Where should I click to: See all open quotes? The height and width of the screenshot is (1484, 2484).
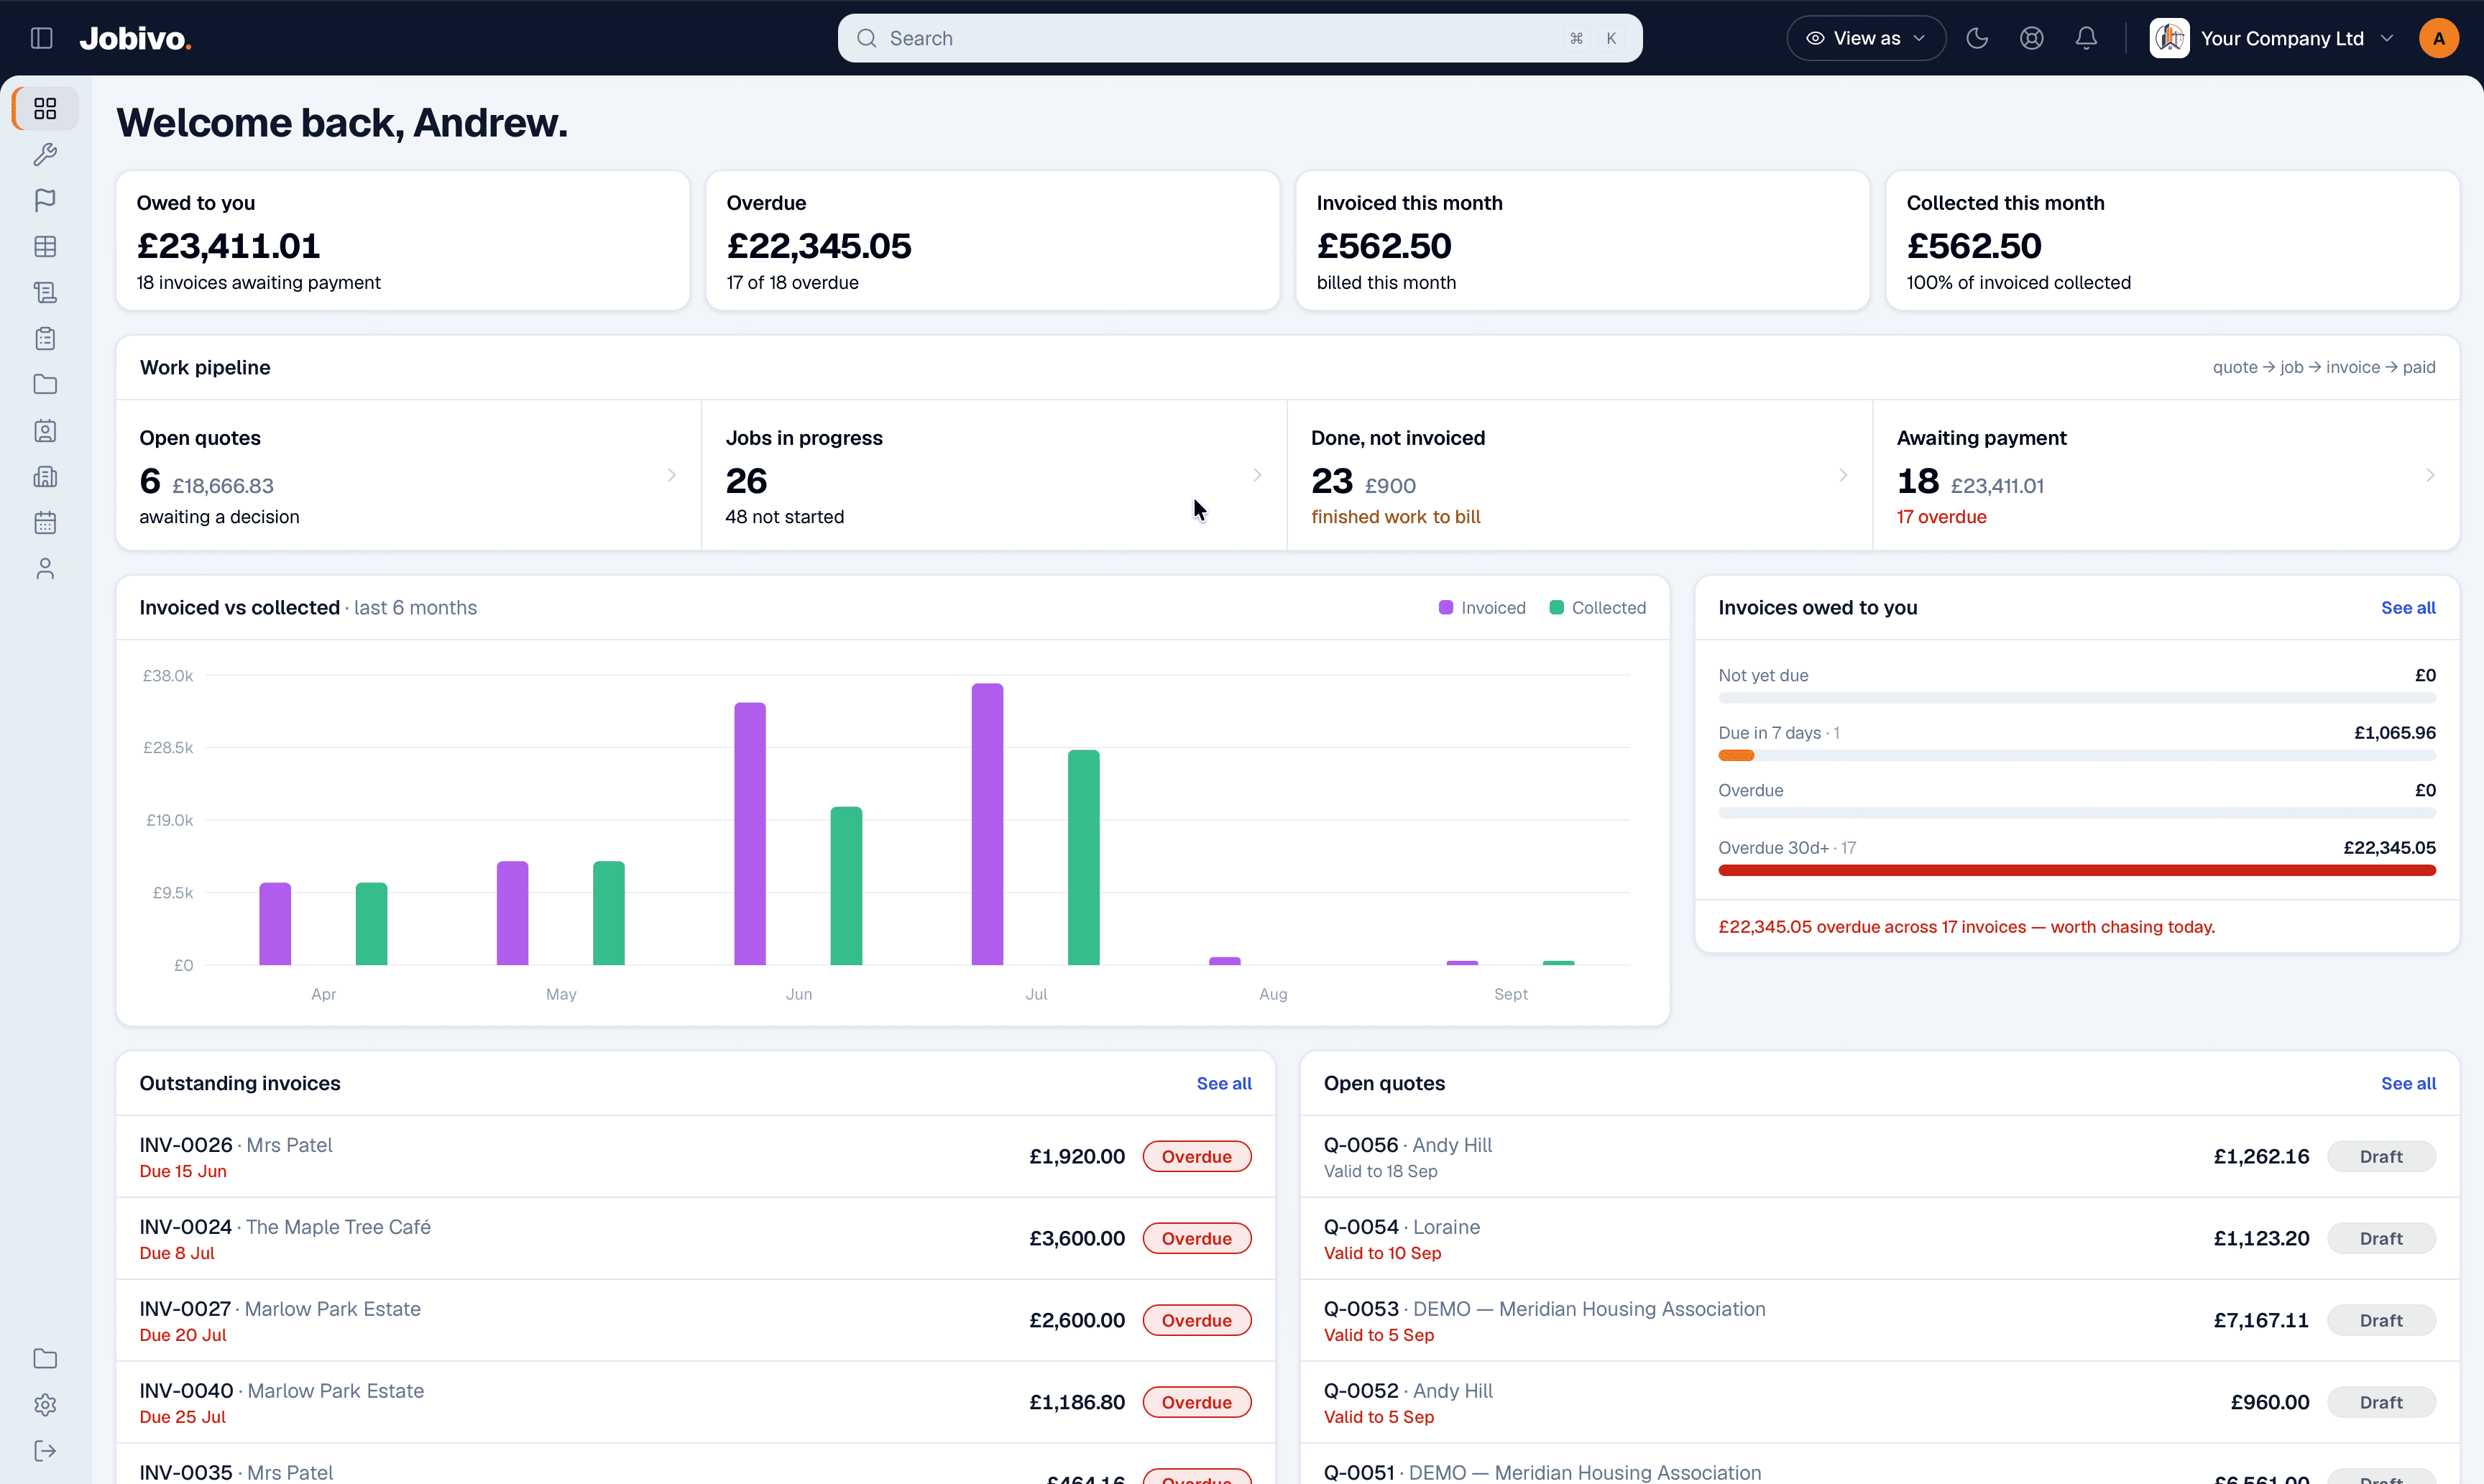(x=2408, y=1083)
